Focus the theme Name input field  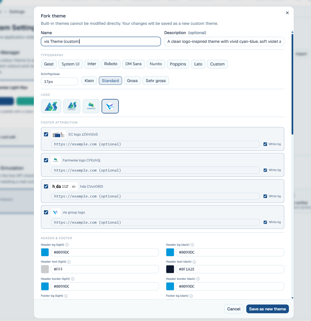tap(101, 41)
